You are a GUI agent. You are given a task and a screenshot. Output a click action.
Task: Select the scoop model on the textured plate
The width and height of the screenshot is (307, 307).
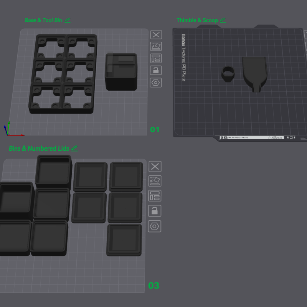tap(255, 71)
